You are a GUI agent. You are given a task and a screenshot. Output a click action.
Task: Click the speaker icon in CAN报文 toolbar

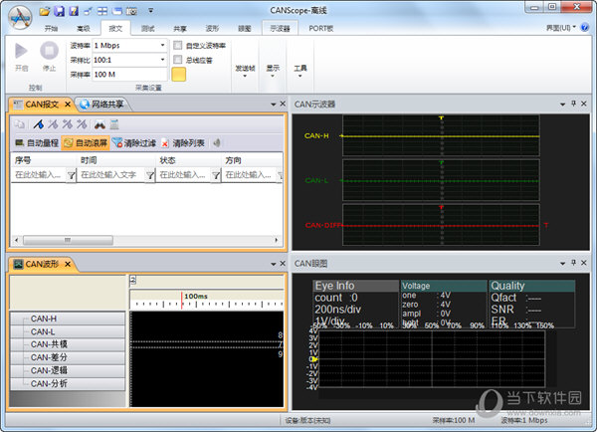pyautogui.click(x=217, y=143)
